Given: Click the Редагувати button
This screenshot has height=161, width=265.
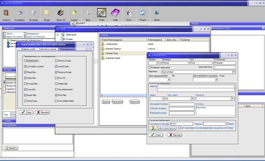Looking at the screenshot, I should click(117, 102).
